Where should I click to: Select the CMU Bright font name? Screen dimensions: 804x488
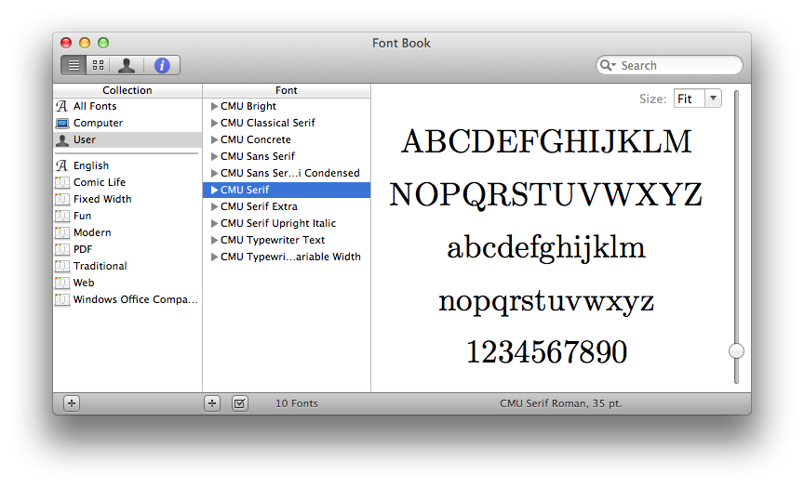(248, 106)
